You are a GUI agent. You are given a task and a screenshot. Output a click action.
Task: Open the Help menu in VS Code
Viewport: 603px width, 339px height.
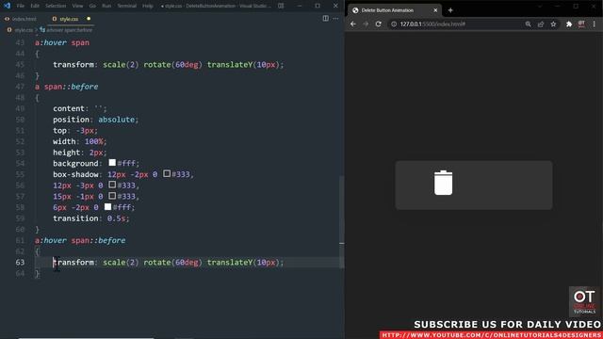148,6
